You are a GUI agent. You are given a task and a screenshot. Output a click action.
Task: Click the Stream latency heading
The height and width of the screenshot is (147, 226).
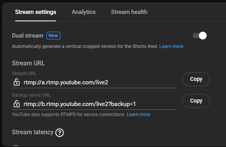[33, 132]
